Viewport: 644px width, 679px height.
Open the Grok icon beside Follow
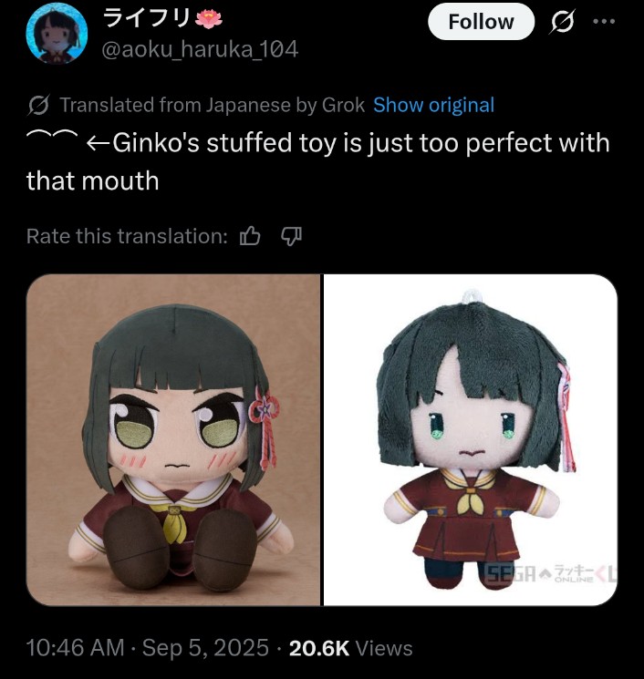tap(562, 21)
